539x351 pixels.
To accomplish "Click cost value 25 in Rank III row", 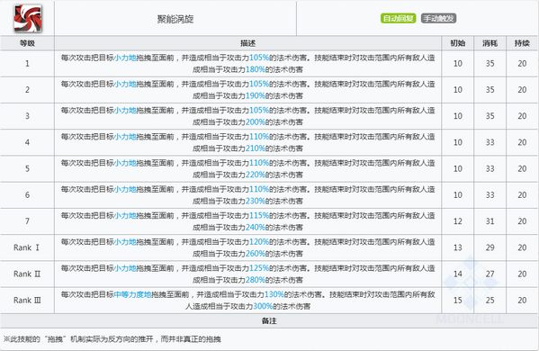I will (x=490, y=300).
